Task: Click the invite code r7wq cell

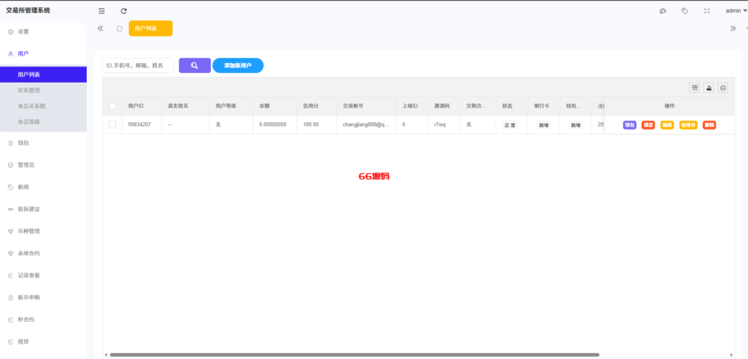Action: [x=444, y=124]
